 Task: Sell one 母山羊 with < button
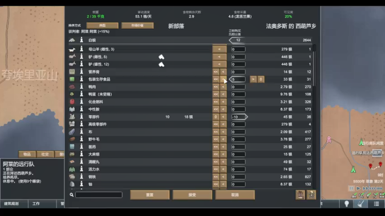219,49
